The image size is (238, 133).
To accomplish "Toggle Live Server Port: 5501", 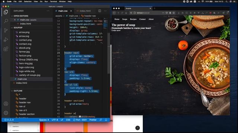I will pyautogui.click(x=80, y=120).
